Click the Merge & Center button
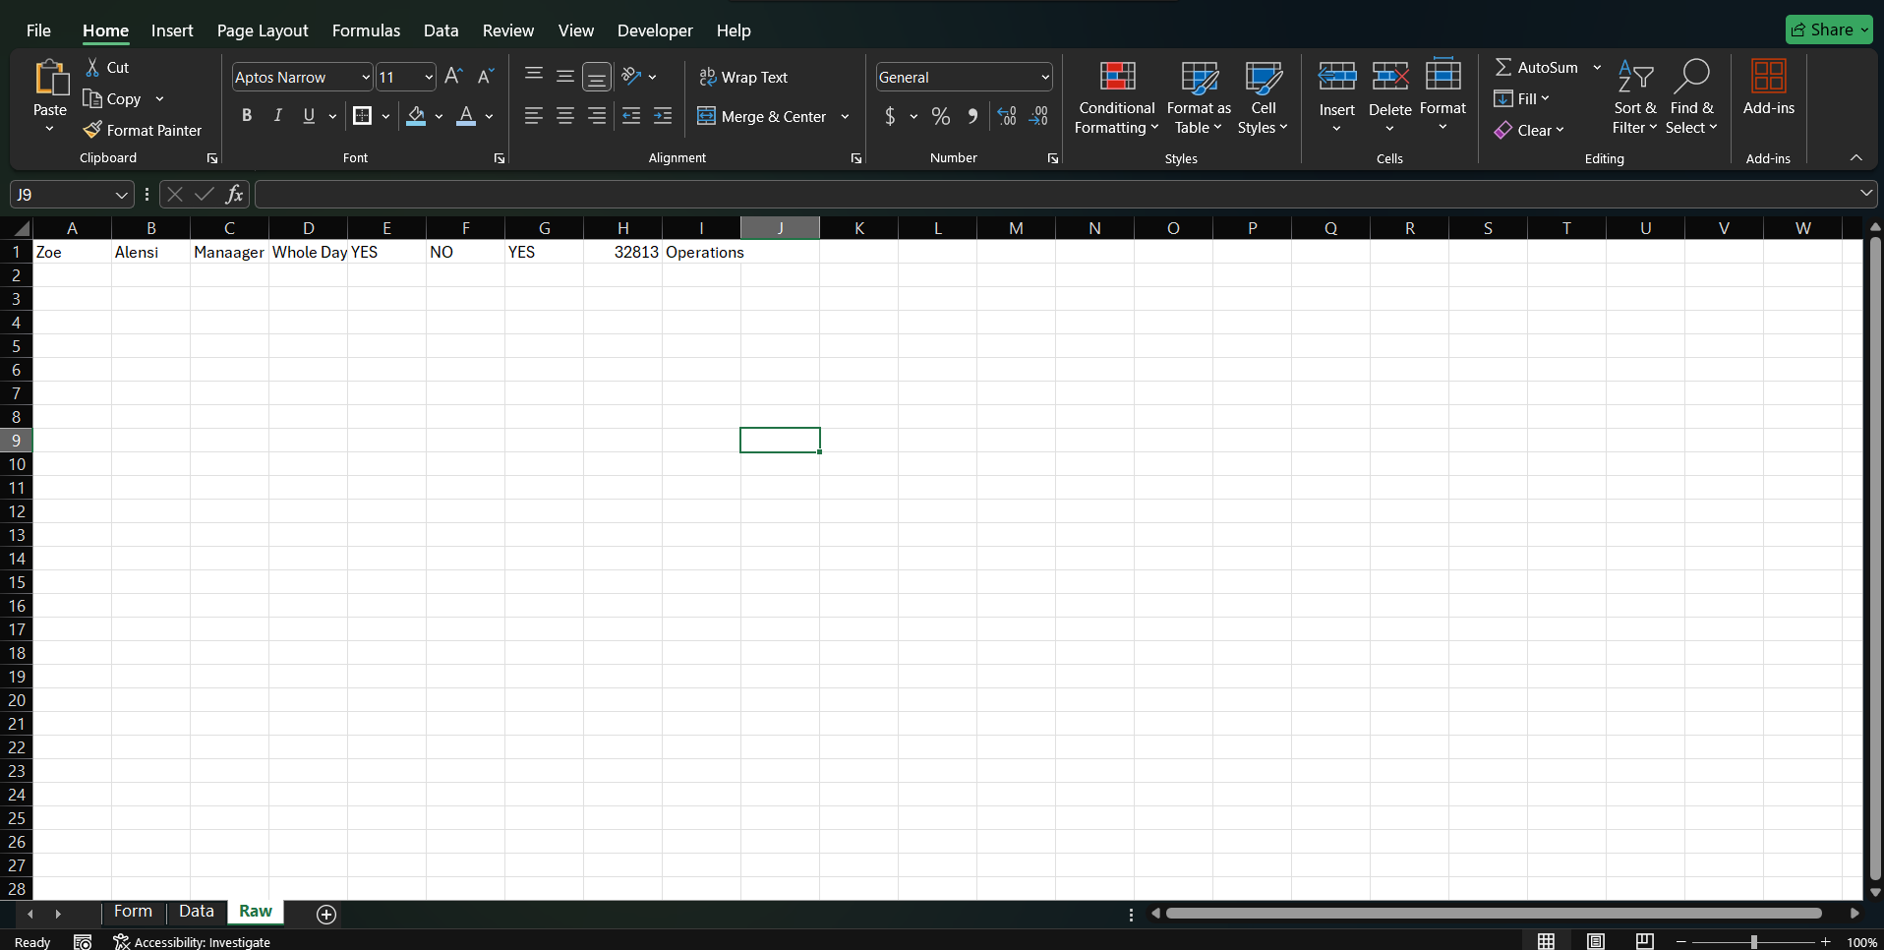Viewport: 1884px width, 950px height. [x=763, y=116]
